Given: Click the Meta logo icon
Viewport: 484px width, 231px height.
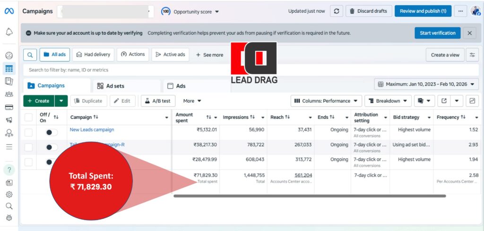Looking at the screenshot, I should 9,11.
